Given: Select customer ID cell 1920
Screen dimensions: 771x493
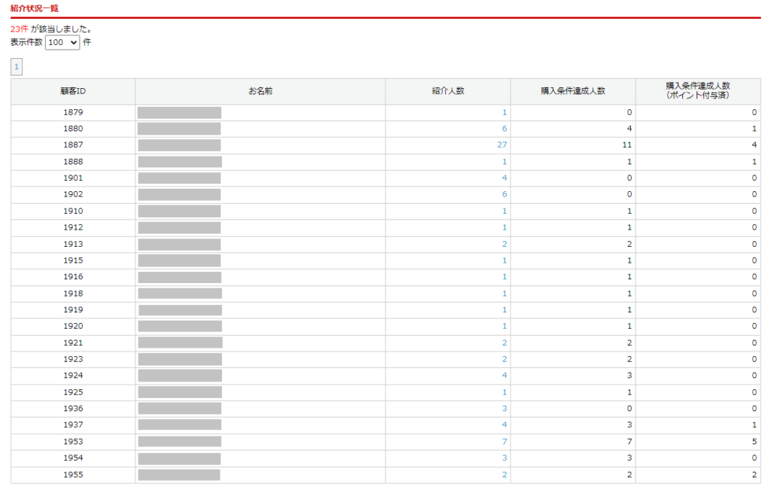Looking at the screenshot, I should tap(73, 327).
